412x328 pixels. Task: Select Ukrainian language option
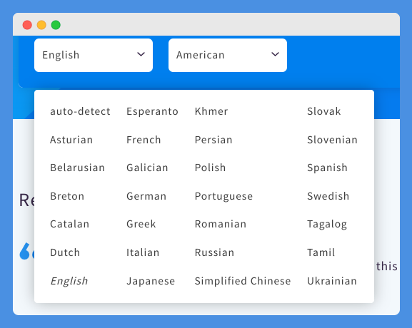[332, 281]
